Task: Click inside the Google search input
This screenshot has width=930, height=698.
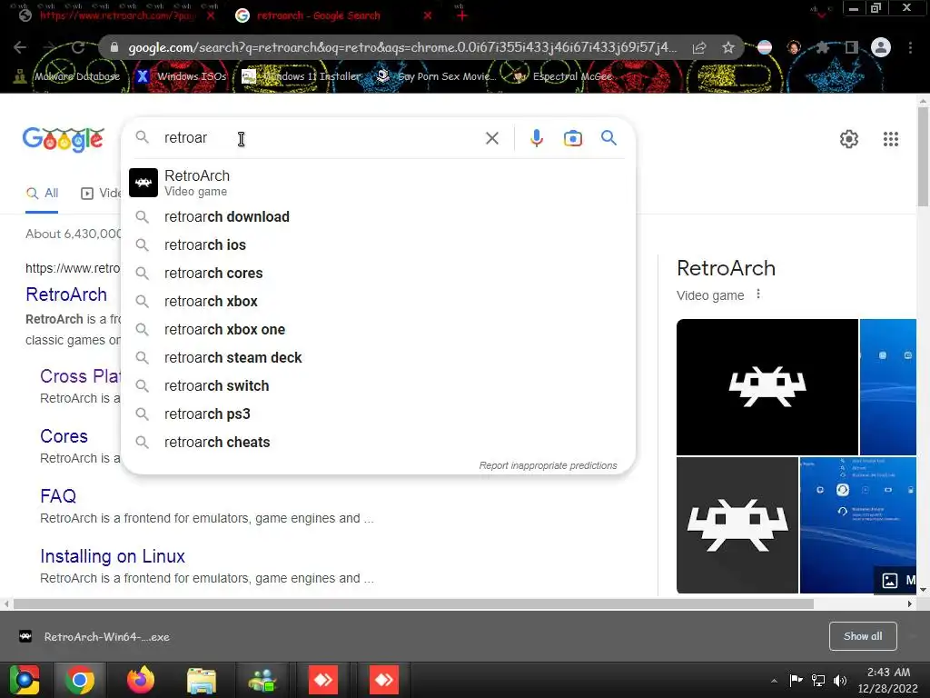Action: (321, 138)
